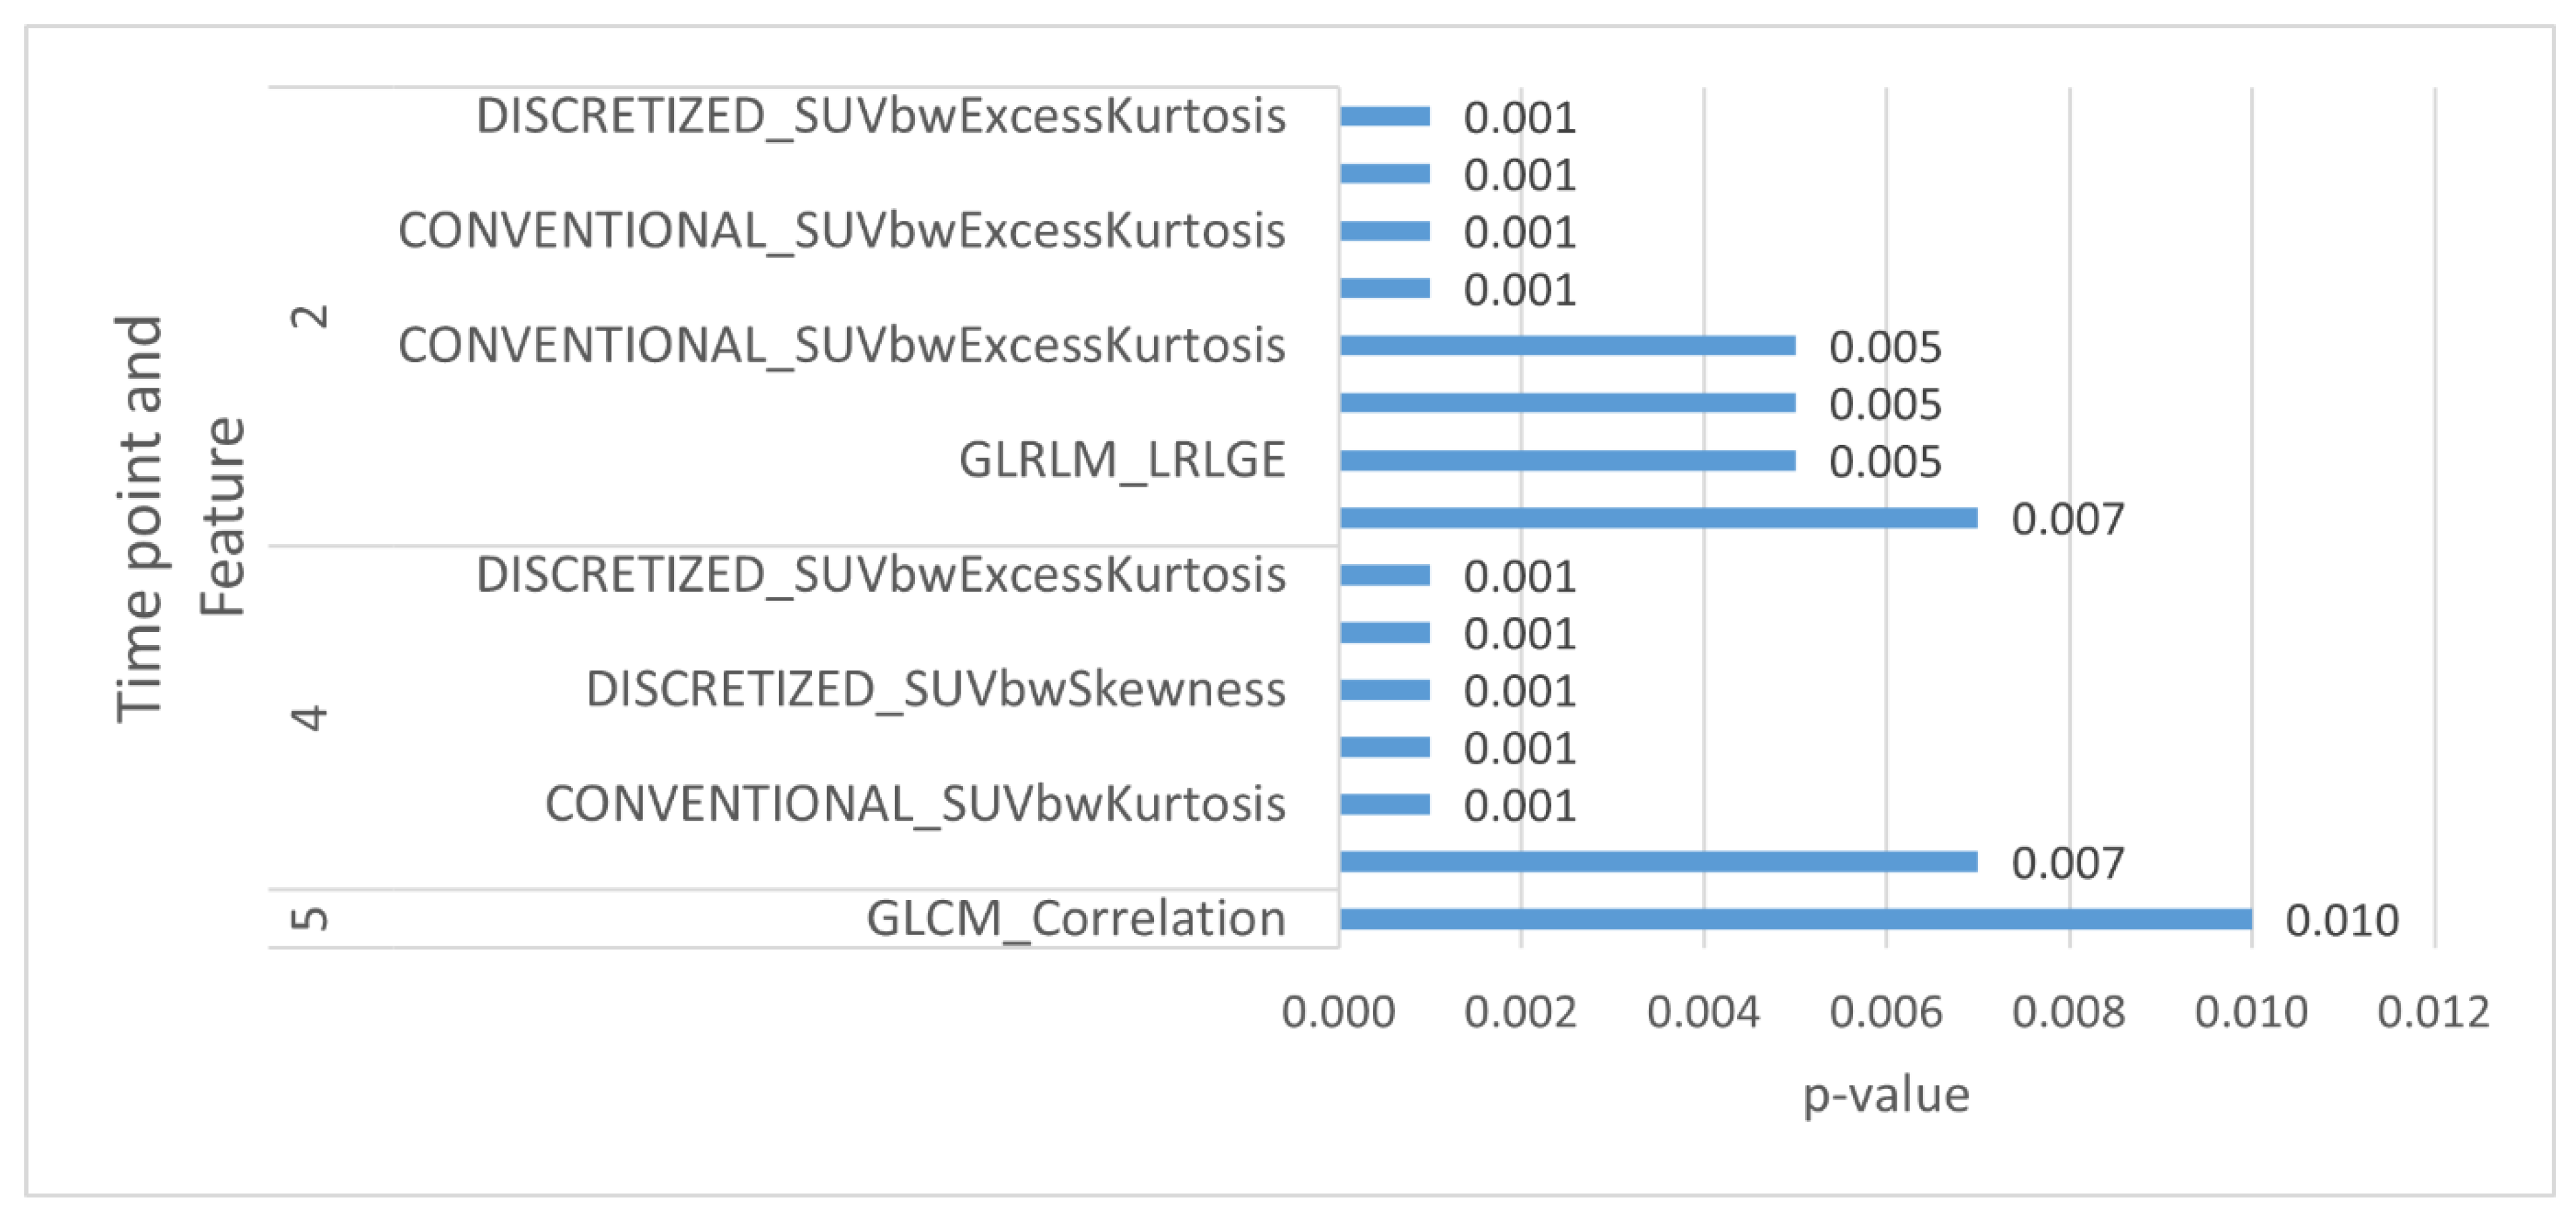Select the time point 5 group label
The width and height of the screenshot is (2576, 1217).
pos(310,919)
